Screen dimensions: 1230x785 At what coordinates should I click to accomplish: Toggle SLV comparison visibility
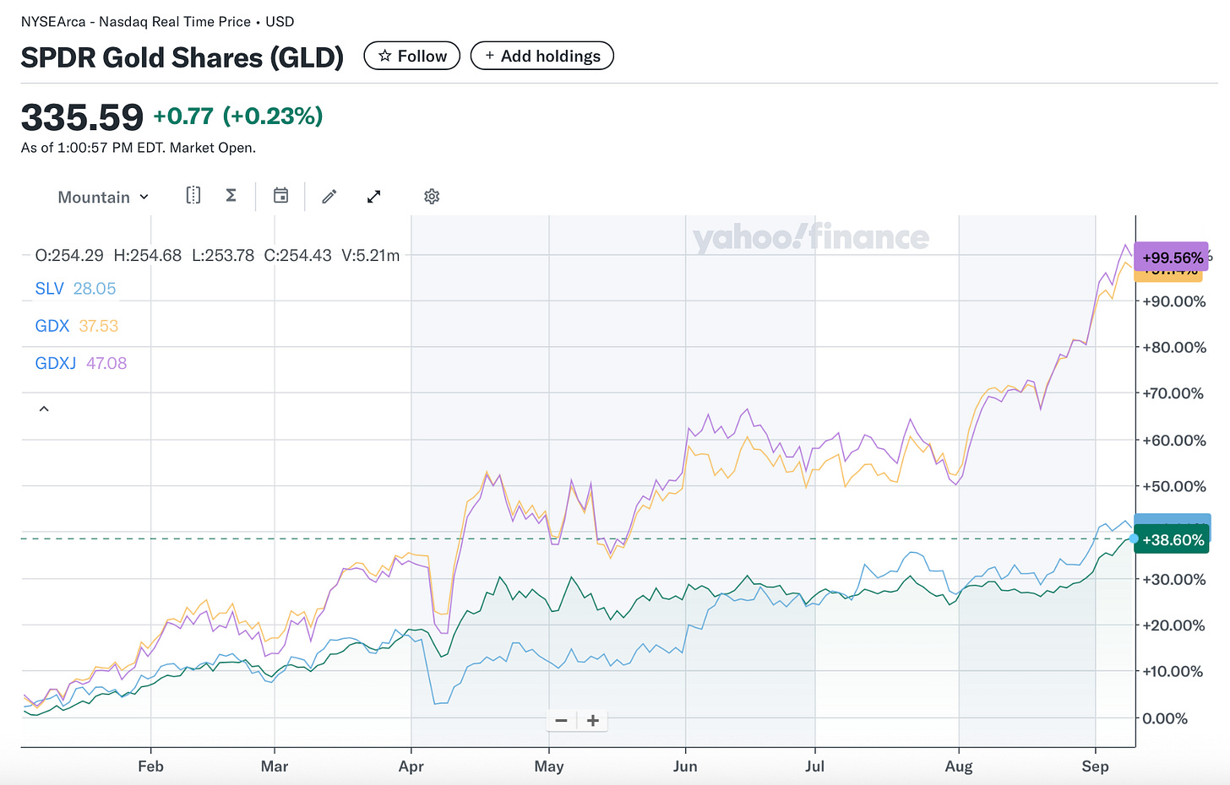coord(49,288)
